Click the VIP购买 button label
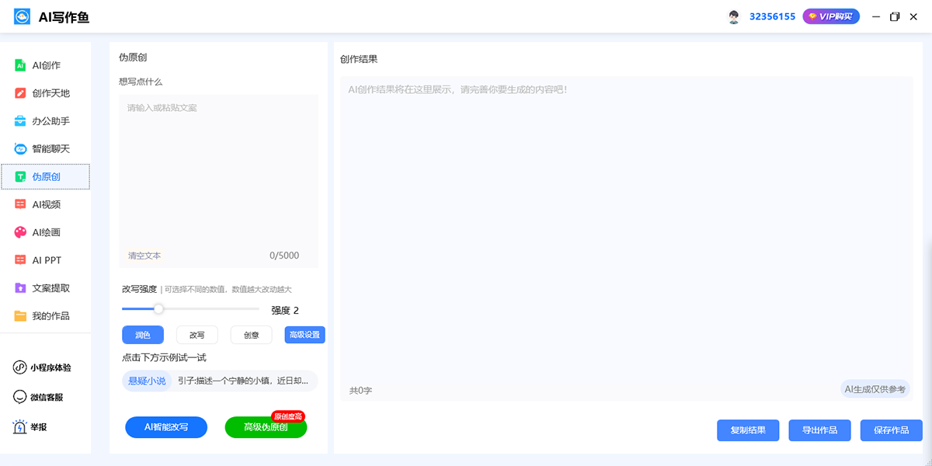The image size is (932, 466). (837, 16)
